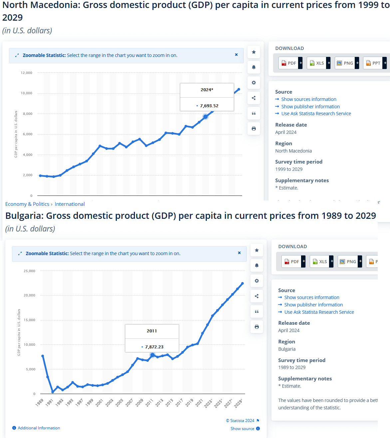This screenshot has height=438, width=390.
Task: Download Bulgaria statistic as PDF
Action: coord(293,261)
